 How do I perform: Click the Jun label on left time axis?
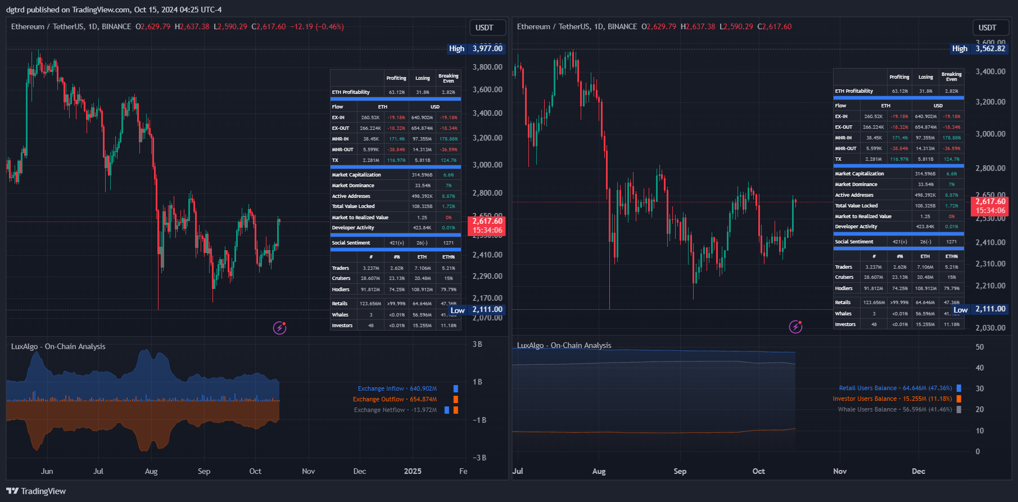47,471
